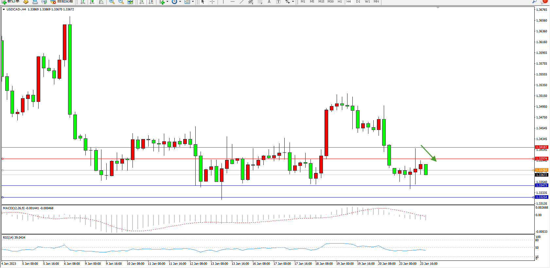Toggle the 自动交易 auto trading button
550x268 pixels.
coord(62,1)
